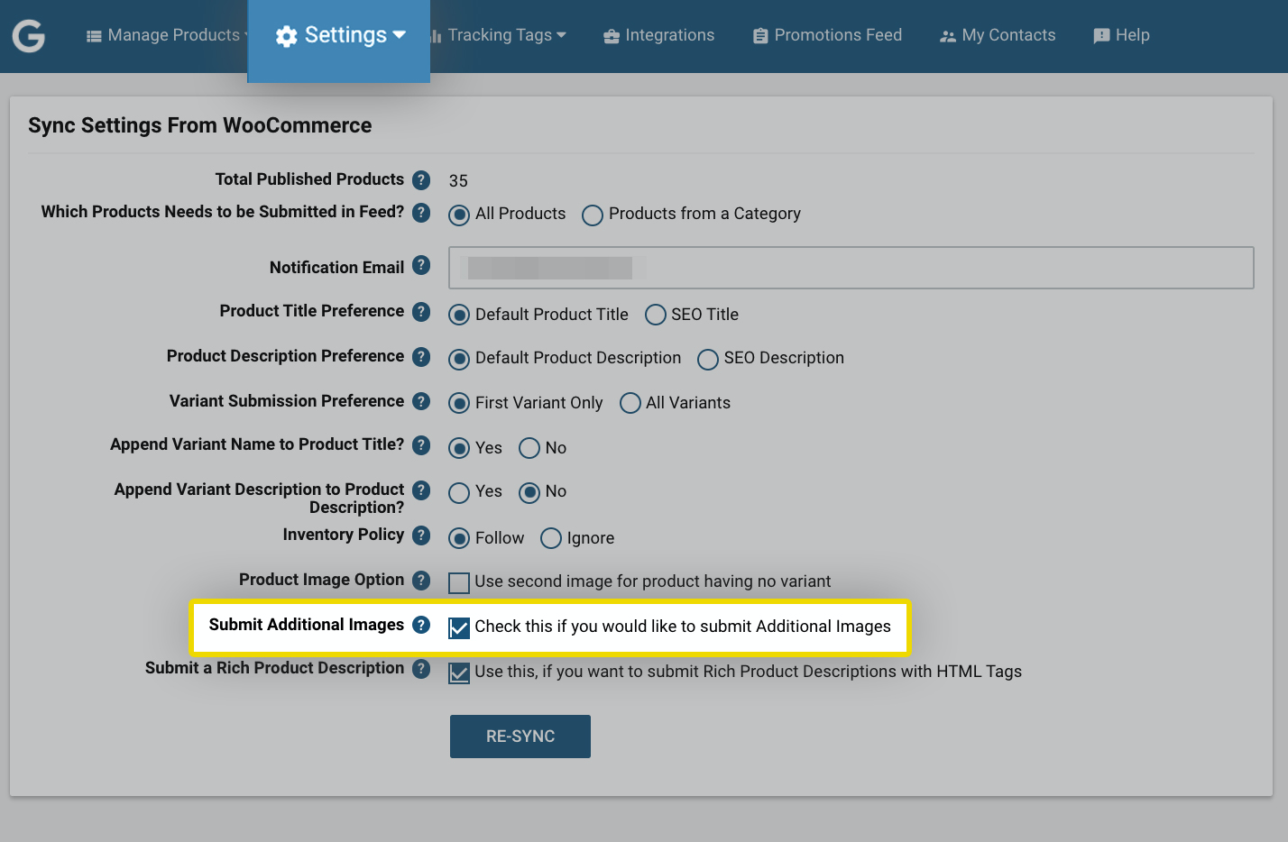The height and width of the screenshot is (842, 1288).
Task: Click help icon for Which Products Needs to be Submitted
Action: pos(421,212)
